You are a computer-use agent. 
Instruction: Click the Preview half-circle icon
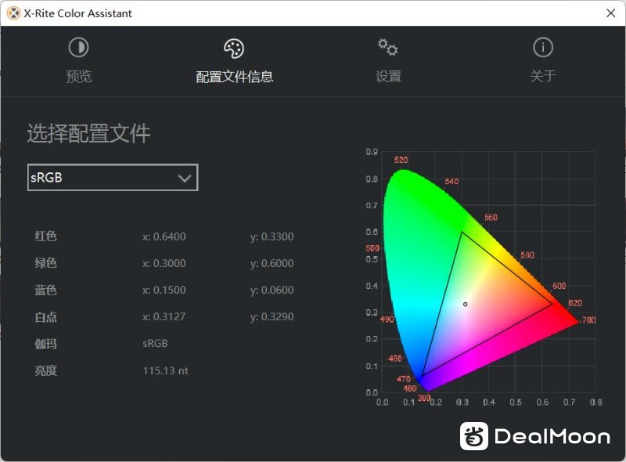(x=79, y=48)
